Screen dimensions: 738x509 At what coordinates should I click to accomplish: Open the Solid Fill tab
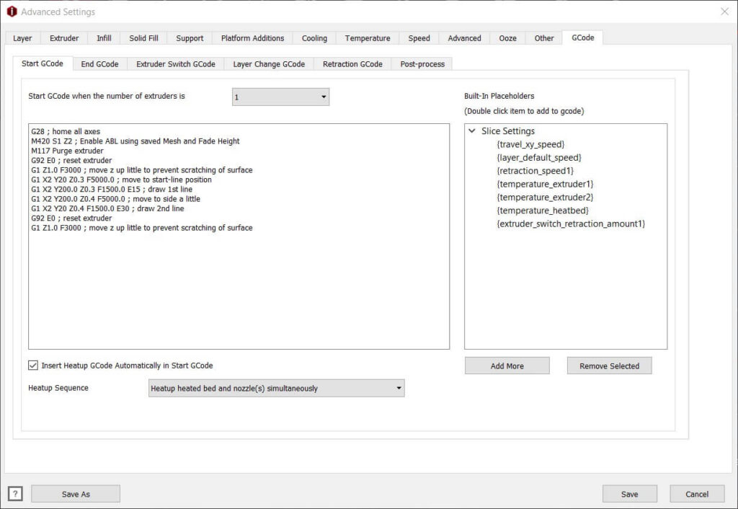pyautogui.click(x=143, y=38)
